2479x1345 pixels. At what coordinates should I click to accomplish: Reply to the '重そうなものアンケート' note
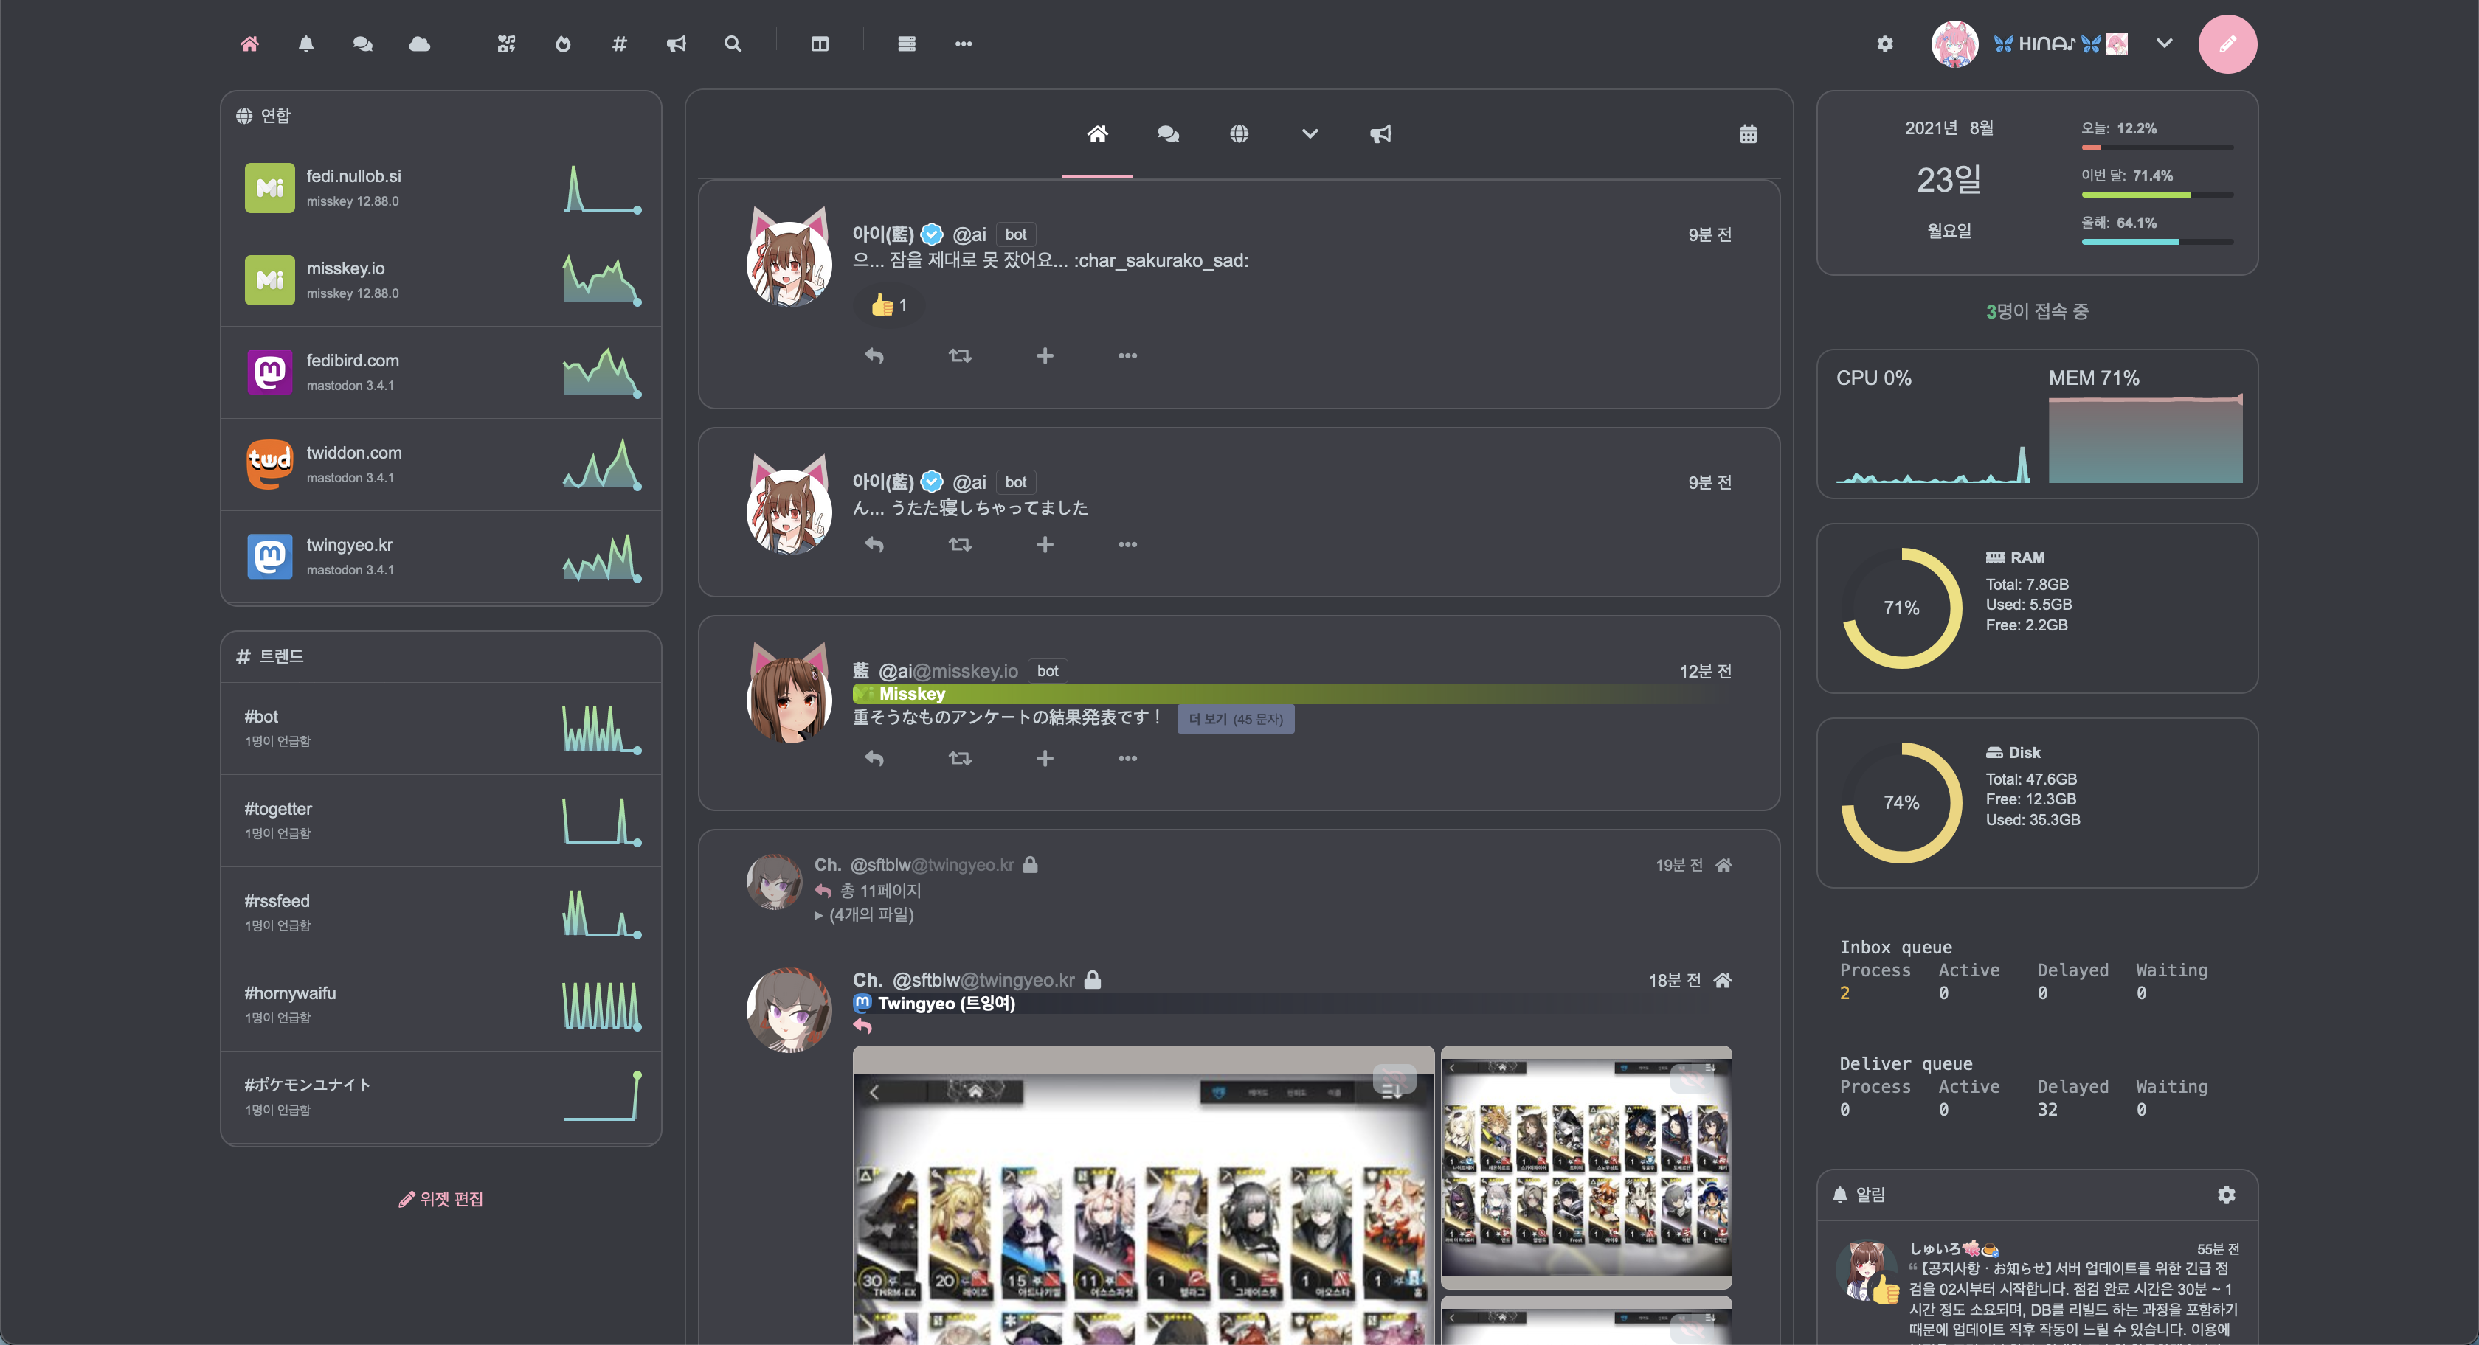(874, 758)
